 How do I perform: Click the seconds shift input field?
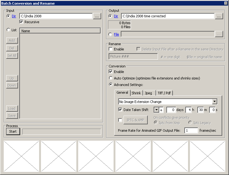(212, 110)
